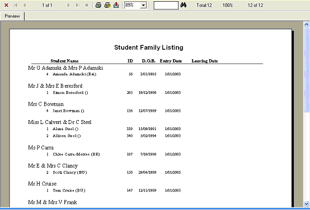
Task: Click the 12 of 12 record count
Action: pyautogui.click(x=255, y=6)
